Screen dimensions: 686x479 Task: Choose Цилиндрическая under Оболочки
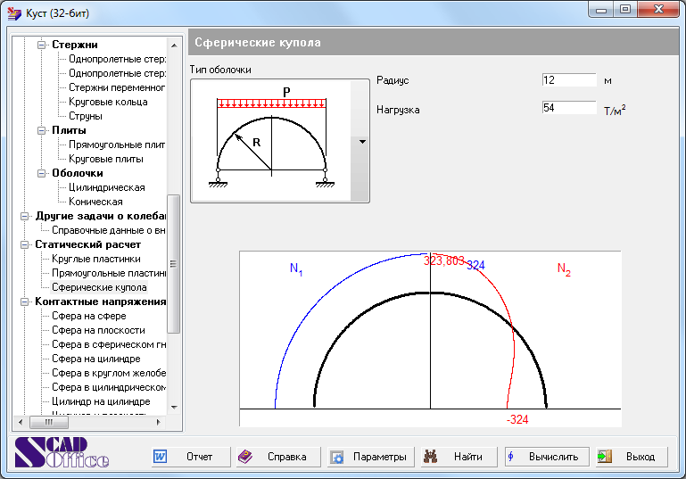click(106, 187)
